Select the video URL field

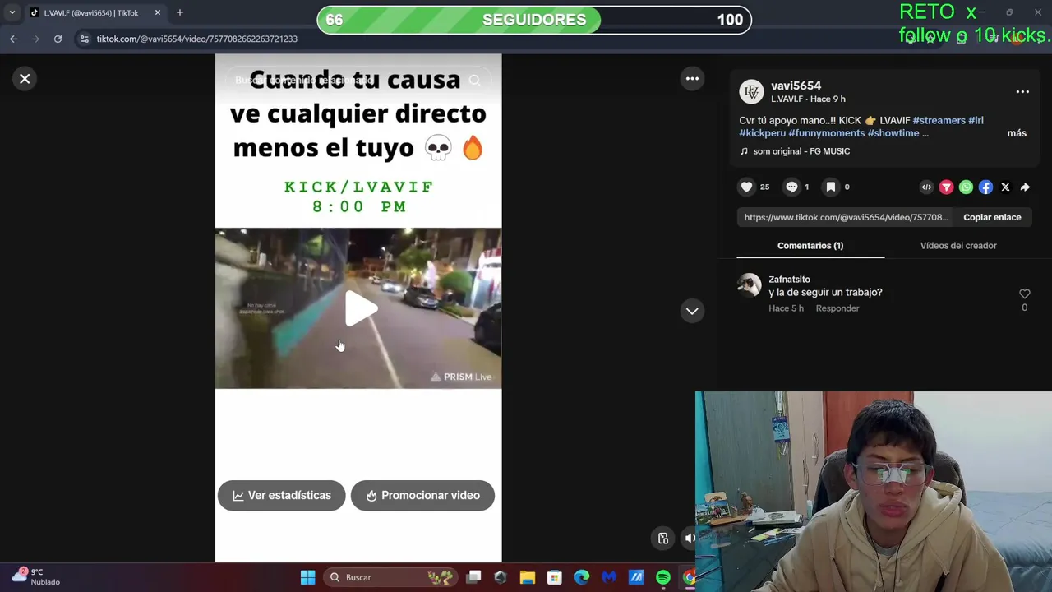(847, 217)
